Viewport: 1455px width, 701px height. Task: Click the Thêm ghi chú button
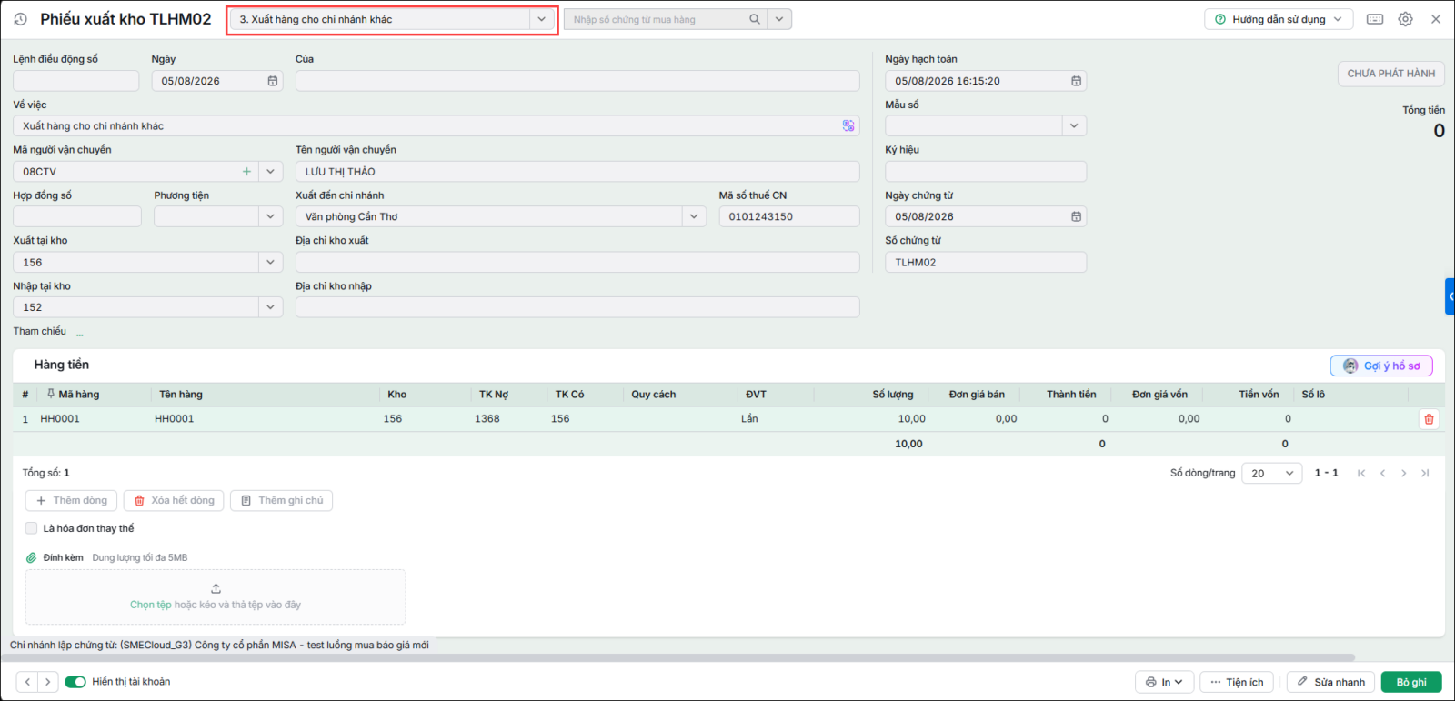click(282, 500)
